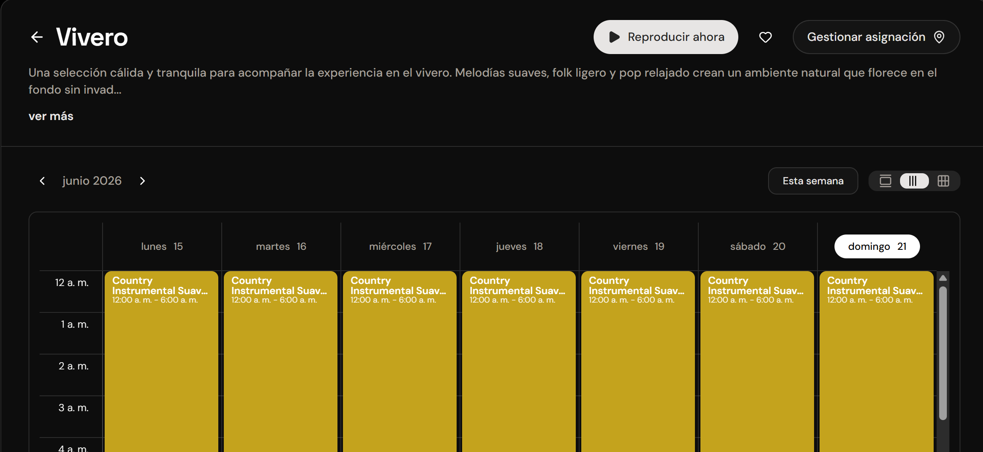Click the Vivero page title
The height and width of the screenshot is (452, 983).
[92, 37]
